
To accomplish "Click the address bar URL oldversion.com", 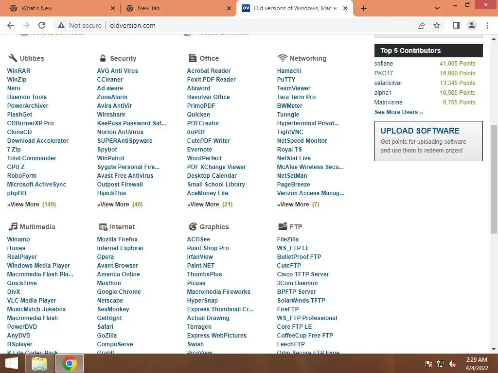I will (133, 25).
